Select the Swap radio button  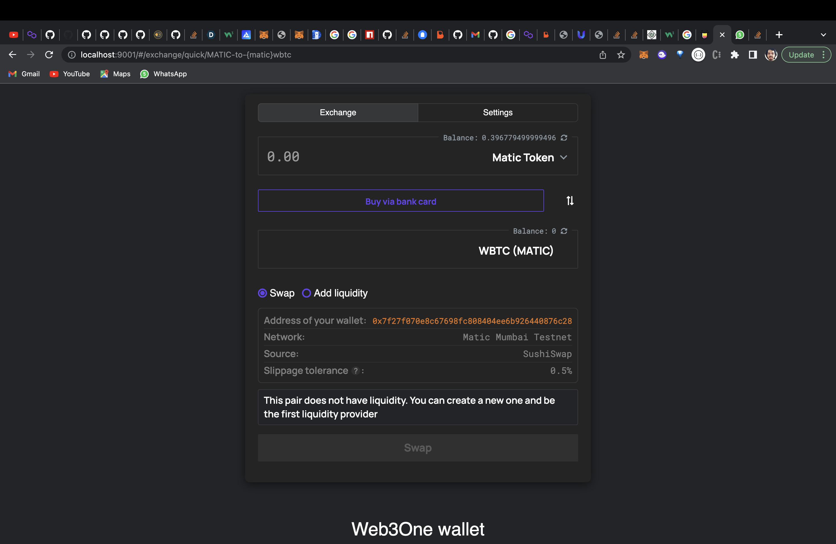pyautogui.click(x=263, y=293)
